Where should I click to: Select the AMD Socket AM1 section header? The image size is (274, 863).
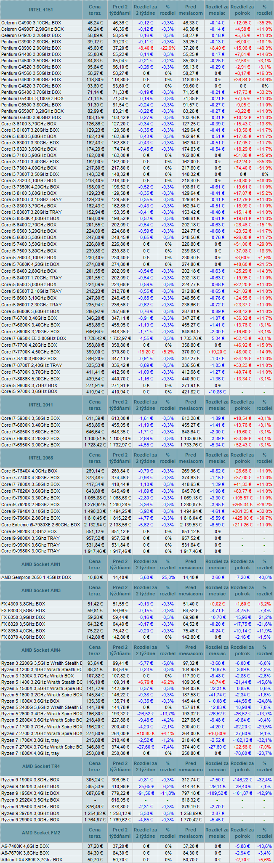41,564
